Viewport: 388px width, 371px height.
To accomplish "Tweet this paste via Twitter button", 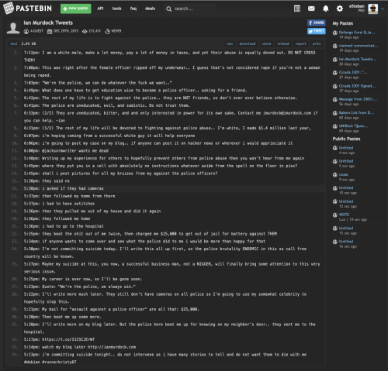I will pyautogui.click(x=317, y=31).
